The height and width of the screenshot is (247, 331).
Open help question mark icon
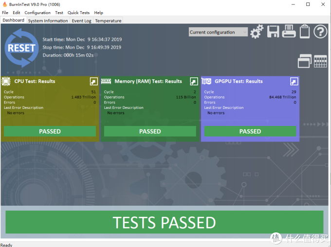[x=320, y=32]
